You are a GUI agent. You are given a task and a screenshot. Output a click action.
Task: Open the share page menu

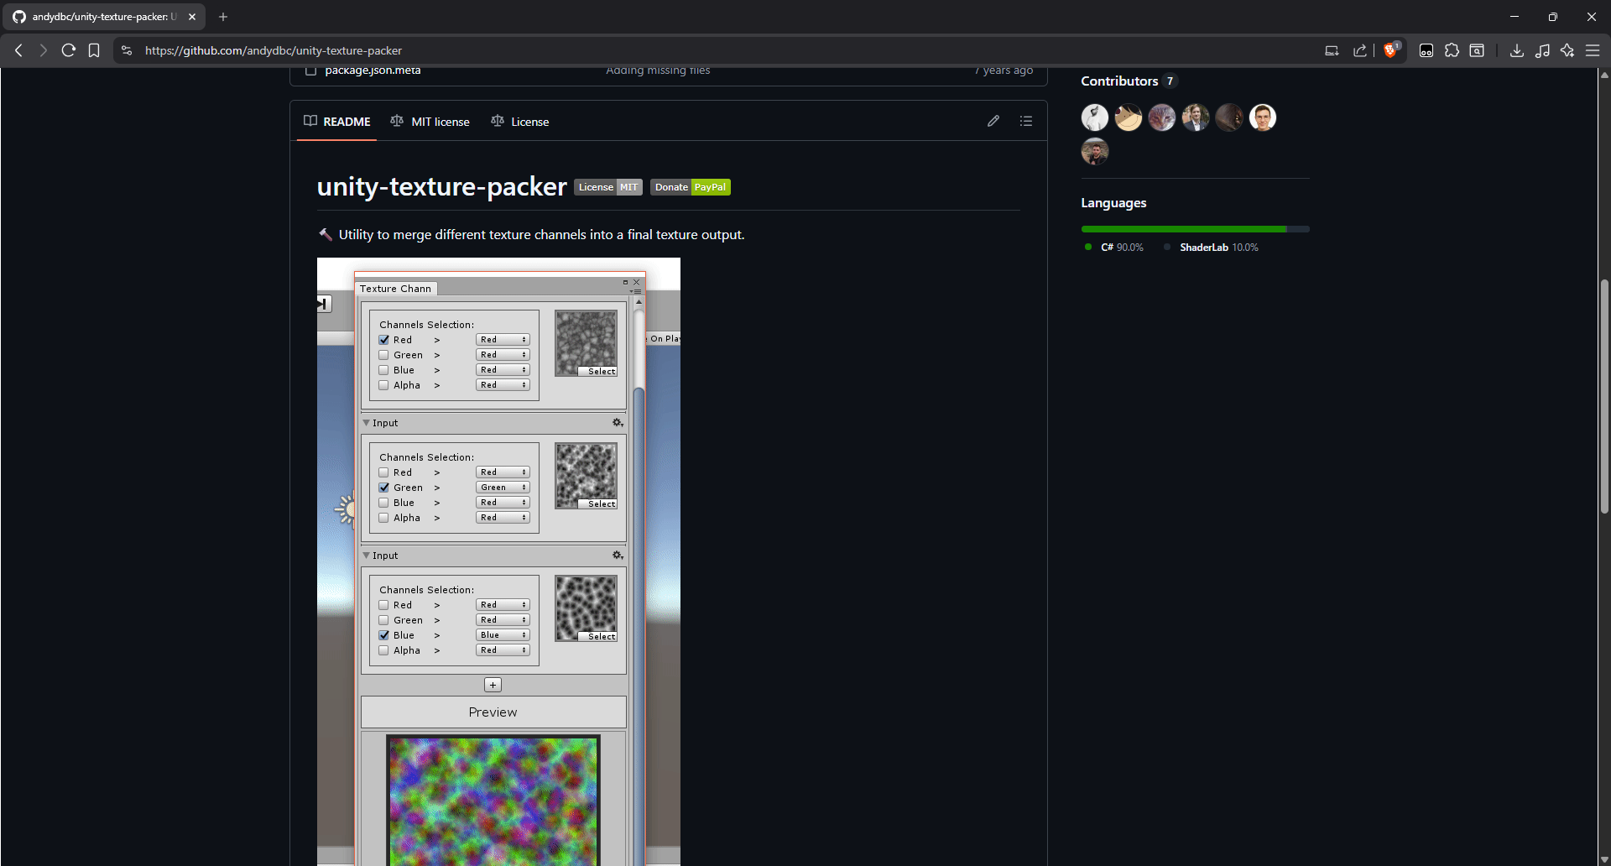tap(1360, 50)
